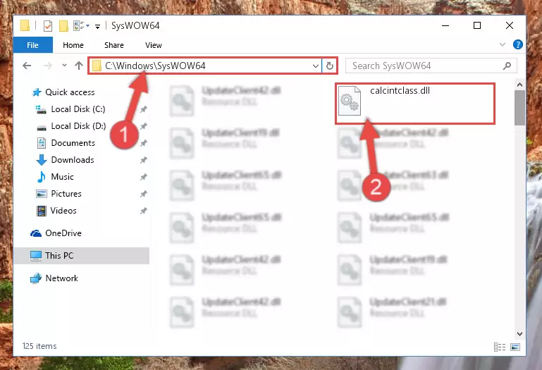Open Music in Quick access

(x=62, y=177)
